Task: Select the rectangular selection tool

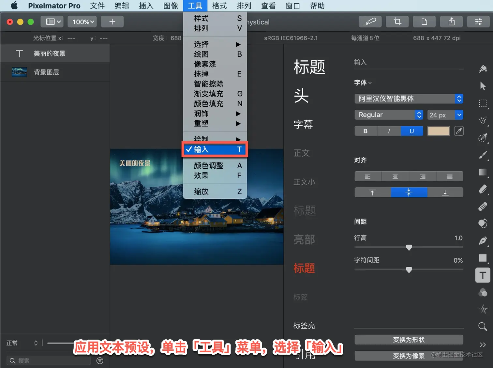Action: pos(483,103)
